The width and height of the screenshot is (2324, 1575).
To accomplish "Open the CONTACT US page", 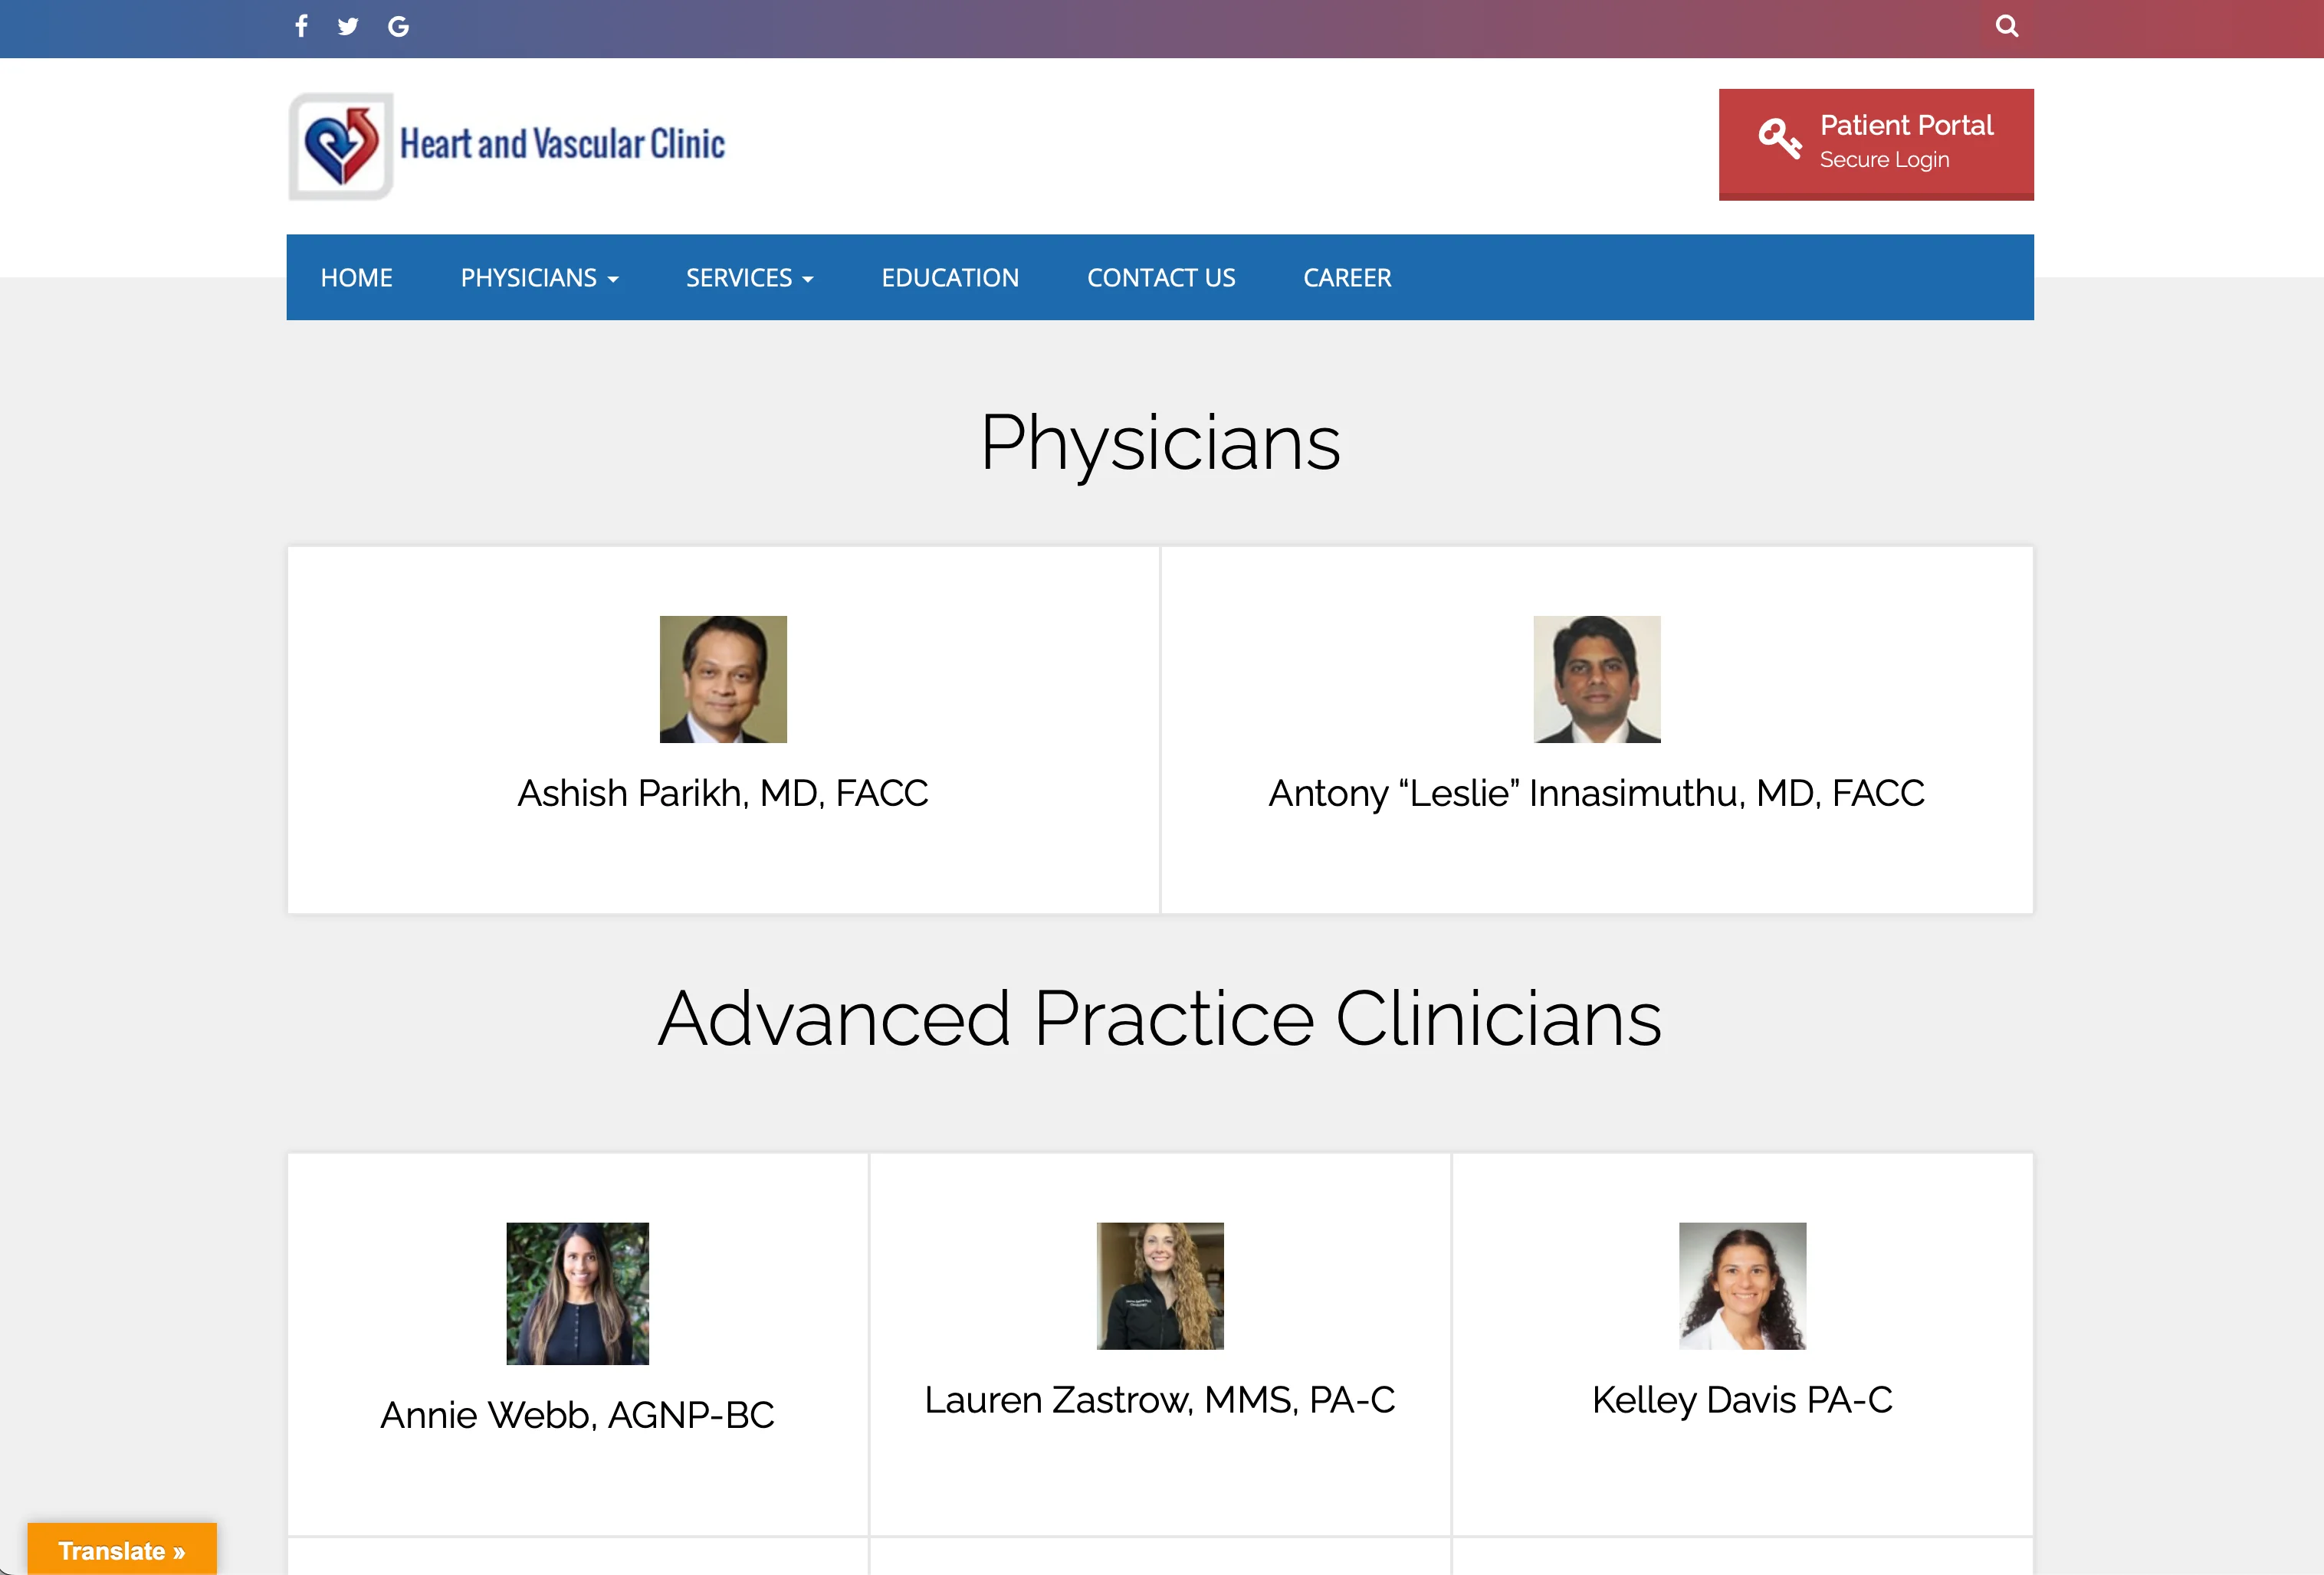I will (x=1160, y=277).
